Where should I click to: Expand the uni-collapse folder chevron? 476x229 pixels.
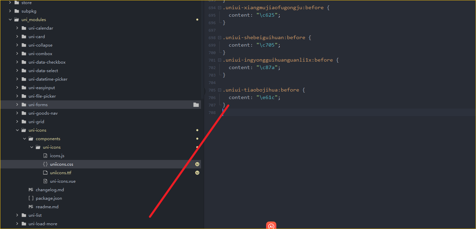tap(17, 45)
